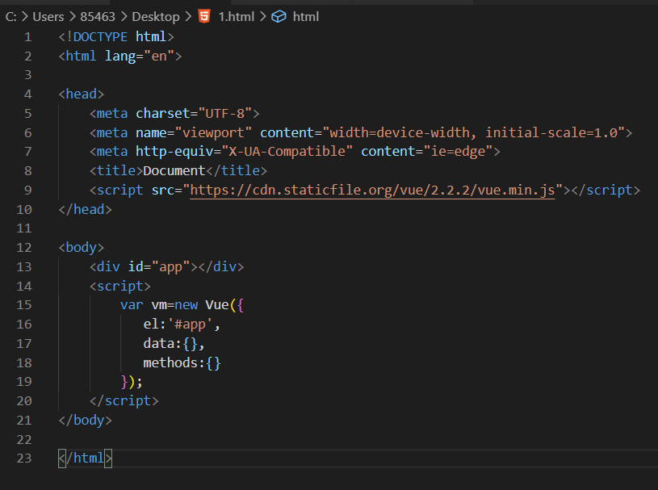658x490 pixels.
Task: Click the "viewport" name value
Action: [213, 132]
